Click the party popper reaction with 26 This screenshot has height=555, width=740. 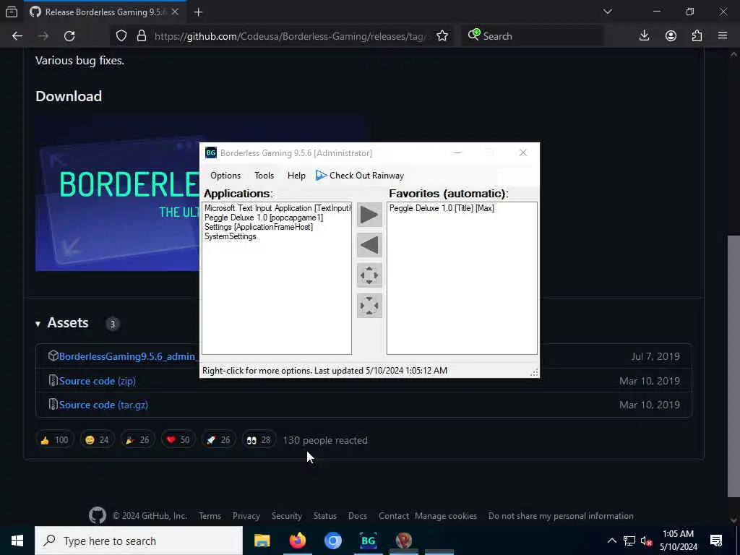point(137,440)
